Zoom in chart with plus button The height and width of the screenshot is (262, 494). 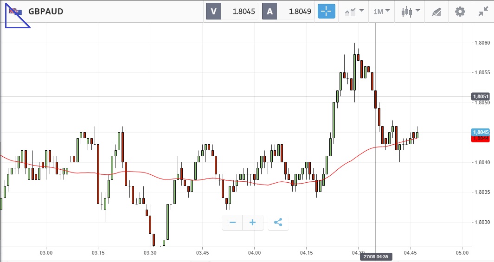[x=253, y=223]
